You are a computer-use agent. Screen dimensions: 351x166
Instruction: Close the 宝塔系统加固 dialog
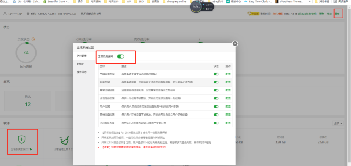[235, 43]
